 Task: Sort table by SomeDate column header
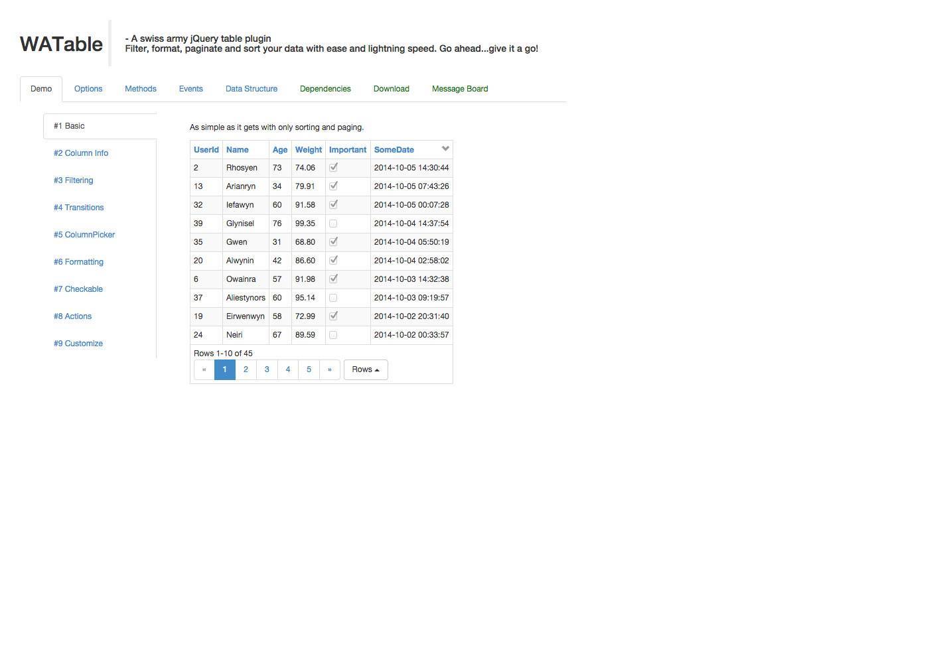coord(394,150)
